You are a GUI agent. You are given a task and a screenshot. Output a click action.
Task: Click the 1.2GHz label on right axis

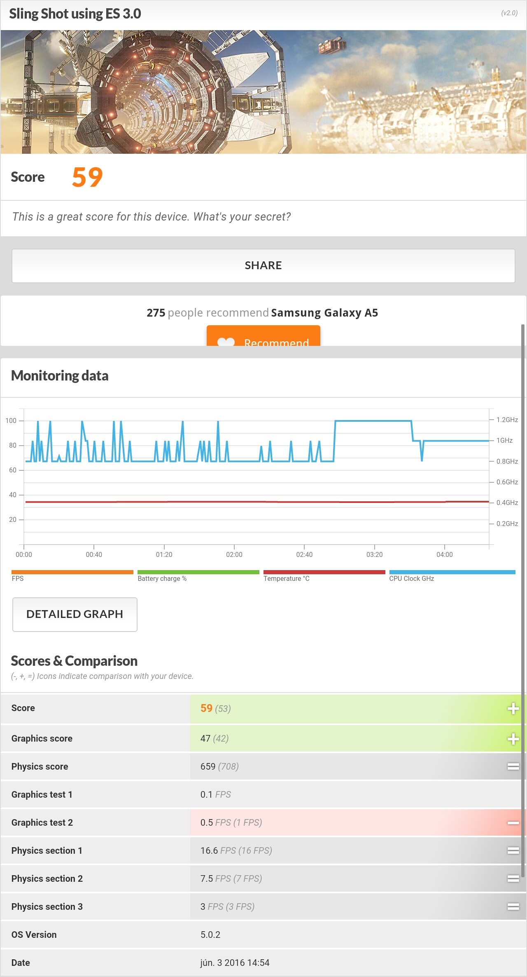pos(507,420)
